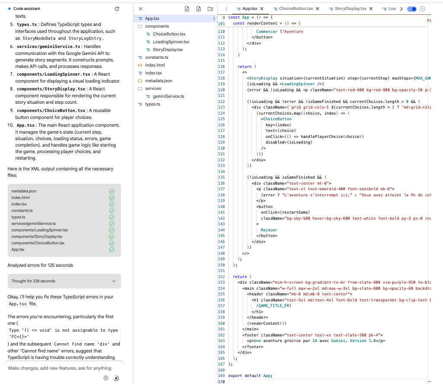The height and width of the screenshot is (384, 443).
Task: Click the new folder icon
Action: (210, 9)
